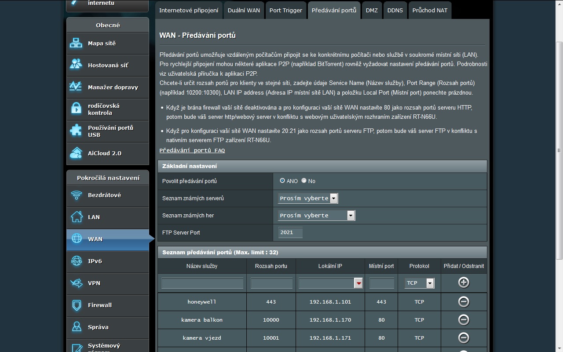Open the Předávání portů FAQ link
563x352 pixels.
[x=192, y=150]
